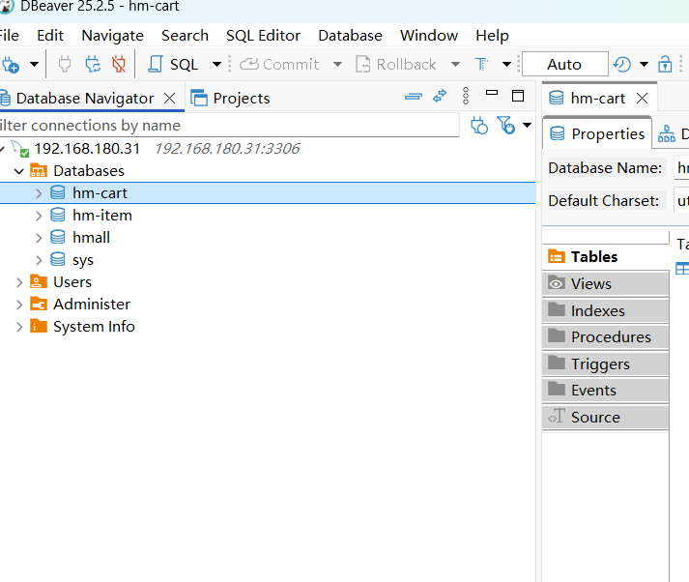Open dropdown arrow next to funnel icon
Image resolution: width=689 pixels, height=582 pixels.
coord(527,126)
